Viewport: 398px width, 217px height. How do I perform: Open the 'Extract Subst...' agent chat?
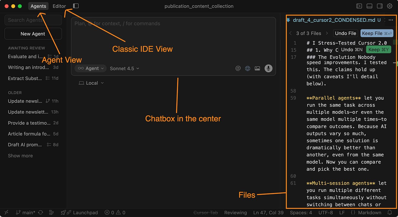click(x=33, y=78)
